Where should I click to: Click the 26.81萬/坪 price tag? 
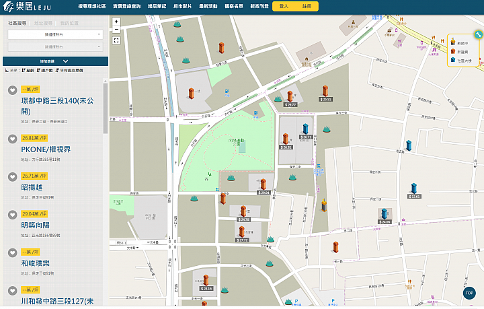point(34,138)
